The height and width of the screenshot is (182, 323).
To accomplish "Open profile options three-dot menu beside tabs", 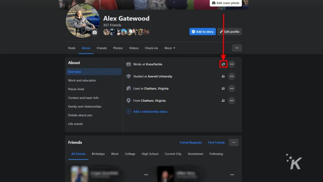I will [237, 48].
